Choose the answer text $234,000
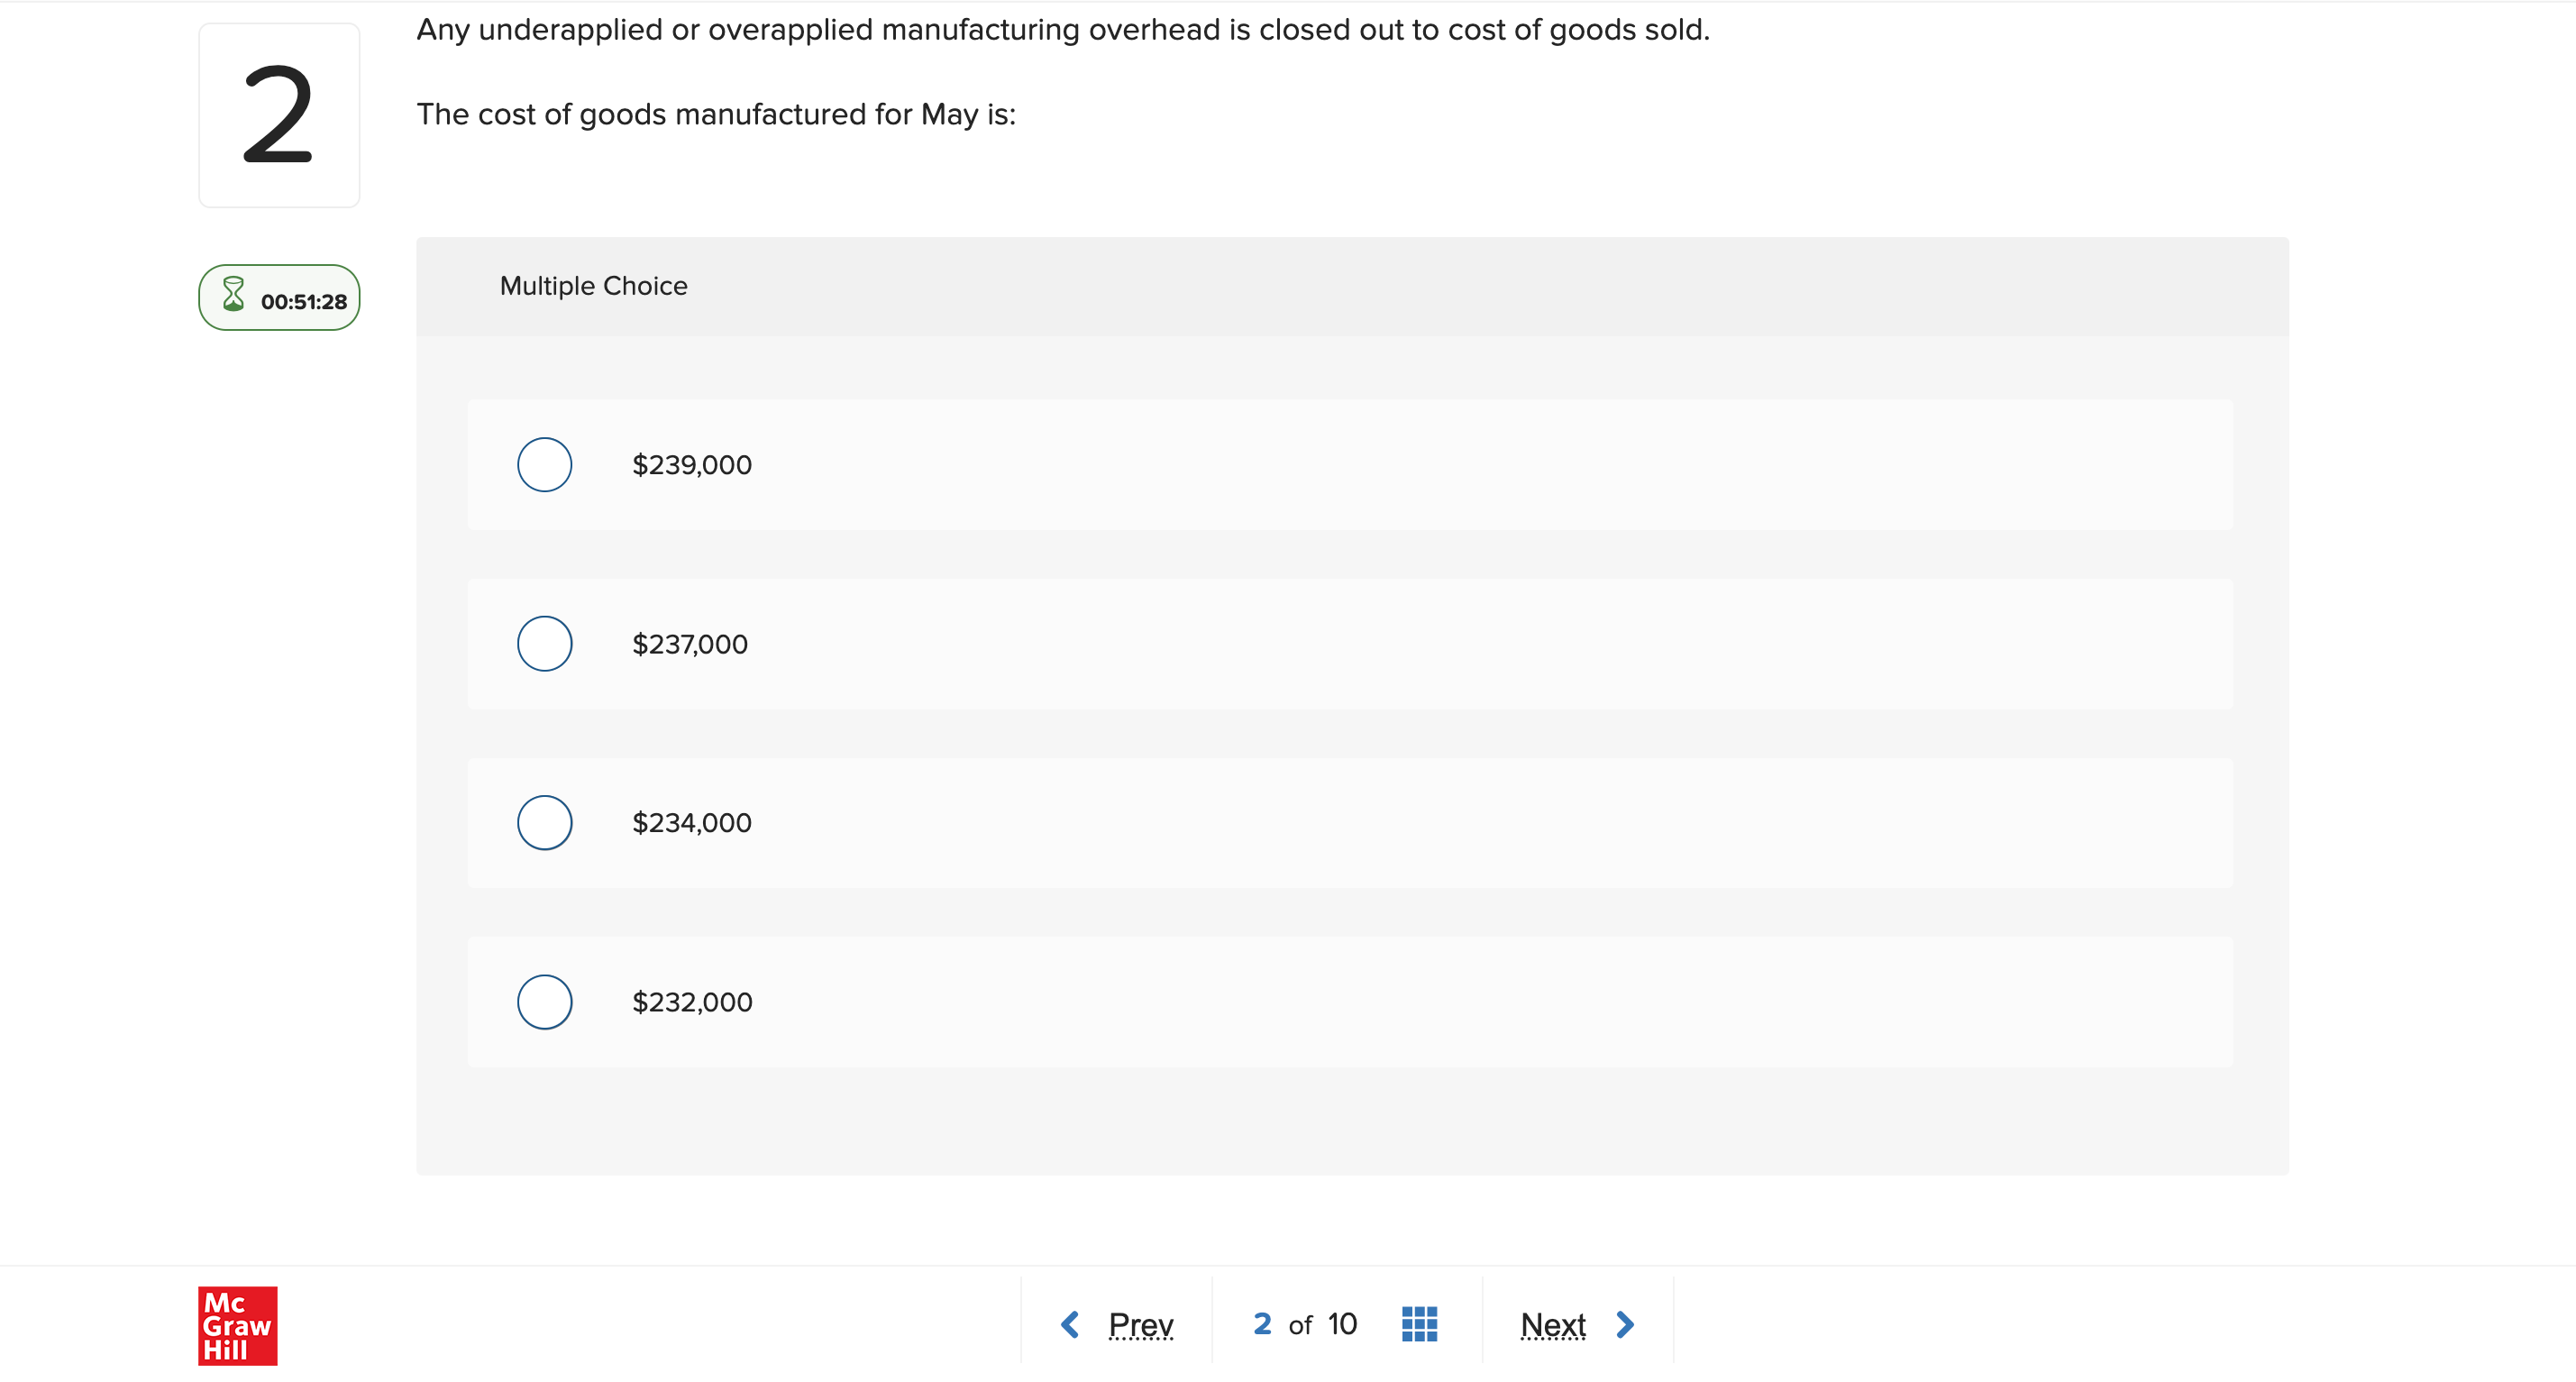This screenshot has width=2576, height=1382. [x=692, y=823]
